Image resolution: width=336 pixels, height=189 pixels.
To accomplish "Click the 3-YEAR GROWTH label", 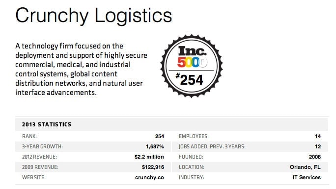I will [x=42, y=147].
